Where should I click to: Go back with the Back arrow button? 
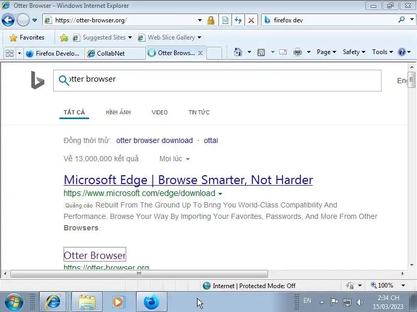point(8,20)
